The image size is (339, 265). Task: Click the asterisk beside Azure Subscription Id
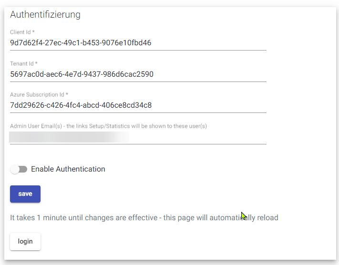(x=67, y=94)
